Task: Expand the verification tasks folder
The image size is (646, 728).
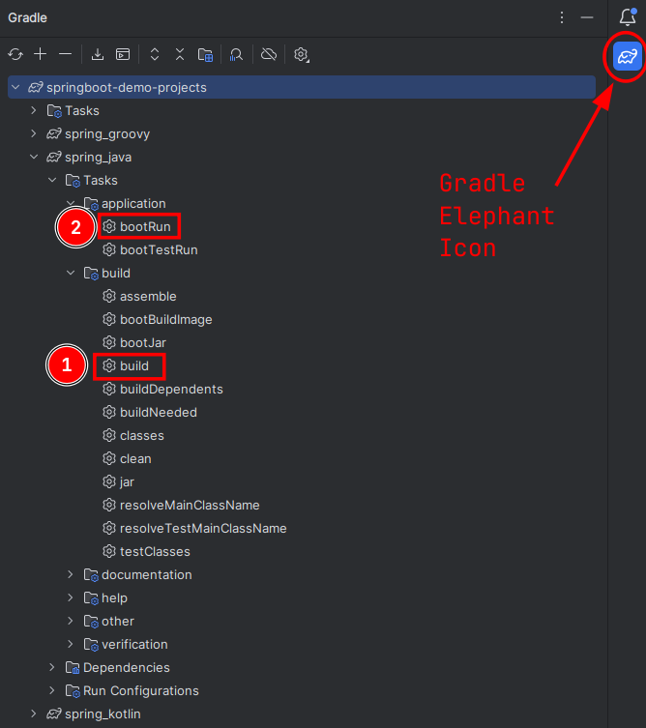Action: point(70,644)
